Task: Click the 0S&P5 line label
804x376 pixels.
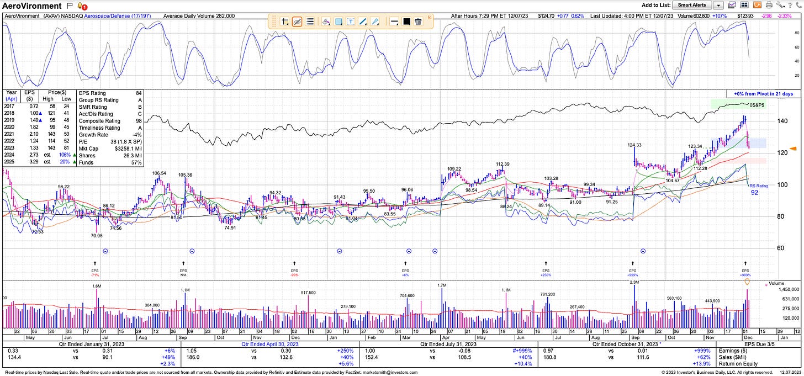Action: coord(757,104)
